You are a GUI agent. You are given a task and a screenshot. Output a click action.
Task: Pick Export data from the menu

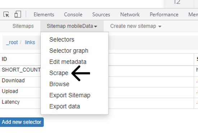click(64, 106)
